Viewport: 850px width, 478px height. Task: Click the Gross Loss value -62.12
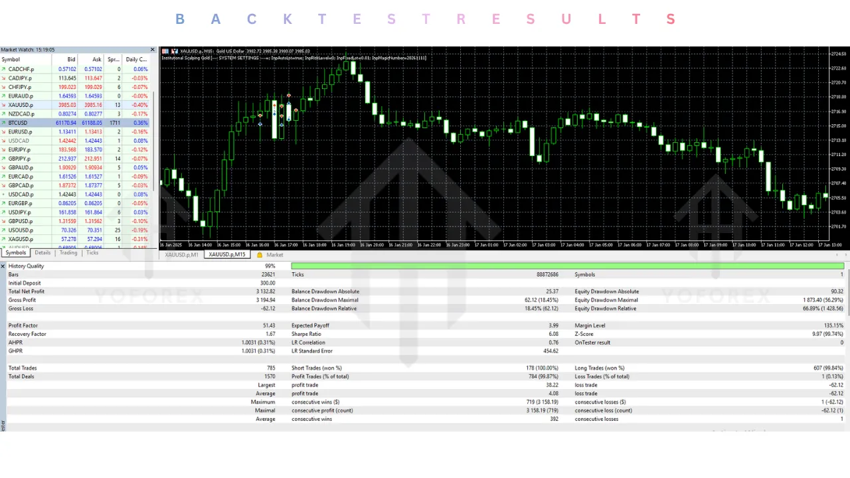pyautogui.click(x=268, y=309)
